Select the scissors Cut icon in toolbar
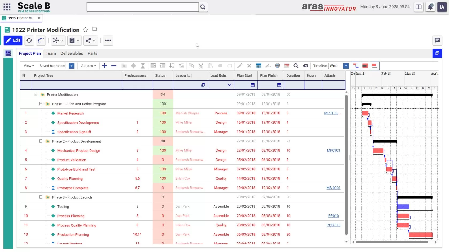The height and width of the screenshot is (252, 449). click(x=201, y=66)
